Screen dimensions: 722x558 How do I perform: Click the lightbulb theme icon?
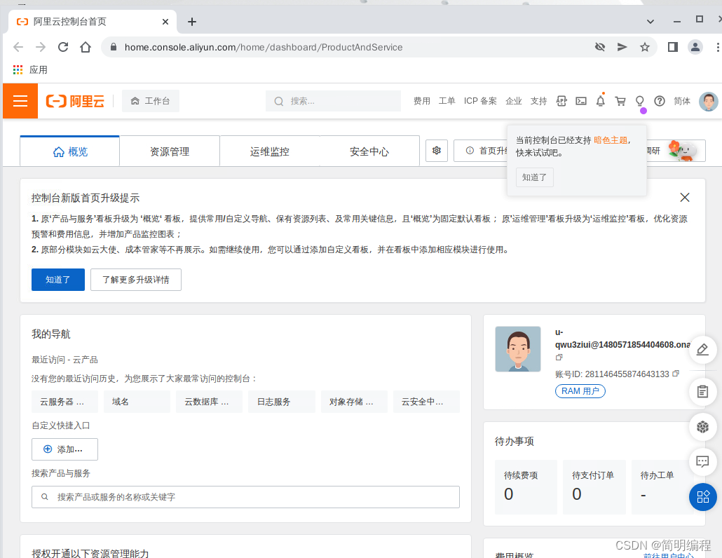640,101
